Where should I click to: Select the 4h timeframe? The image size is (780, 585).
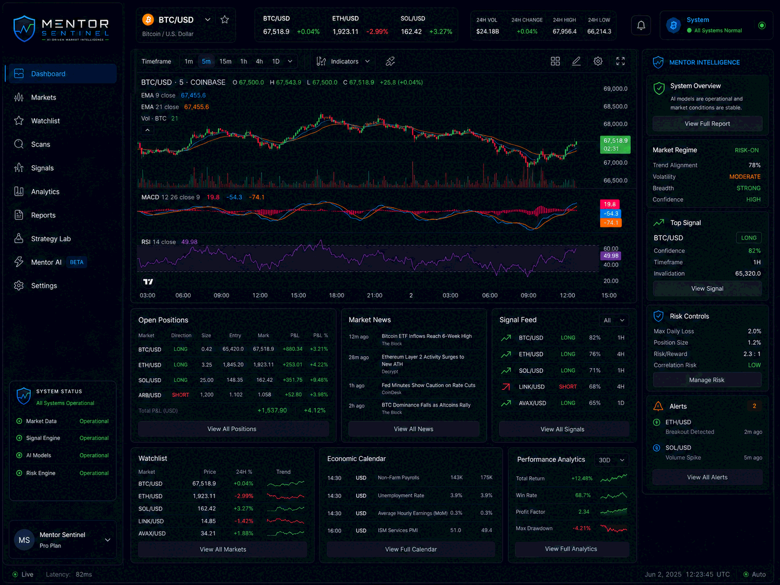click(x=259, y=61)
